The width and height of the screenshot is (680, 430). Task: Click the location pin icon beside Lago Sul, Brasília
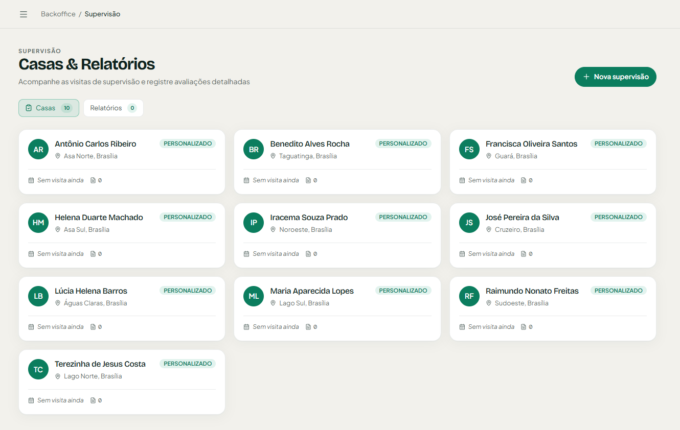click(273, 303)
